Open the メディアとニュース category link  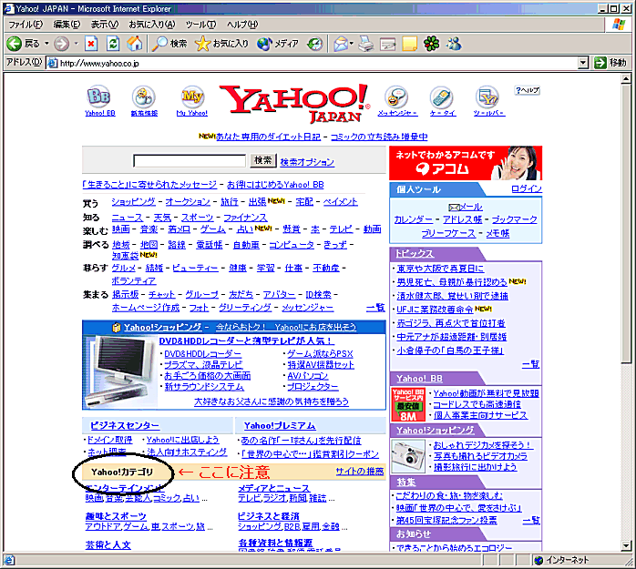coord(273,488)
